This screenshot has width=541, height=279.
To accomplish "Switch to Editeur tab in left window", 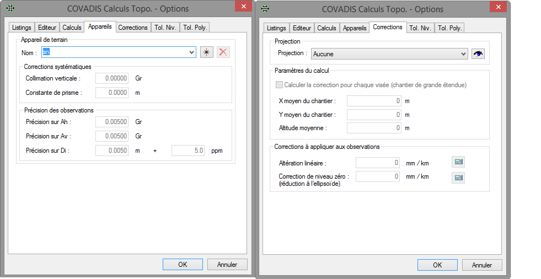I will click(47, 28).
